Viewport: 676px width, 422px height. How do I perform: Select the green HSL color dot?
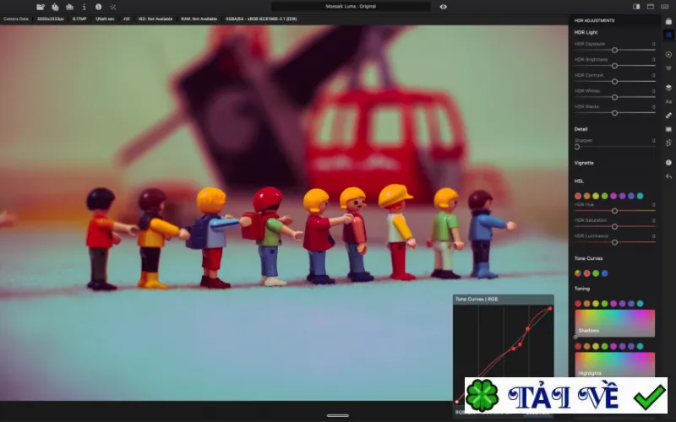coord(604,196)
